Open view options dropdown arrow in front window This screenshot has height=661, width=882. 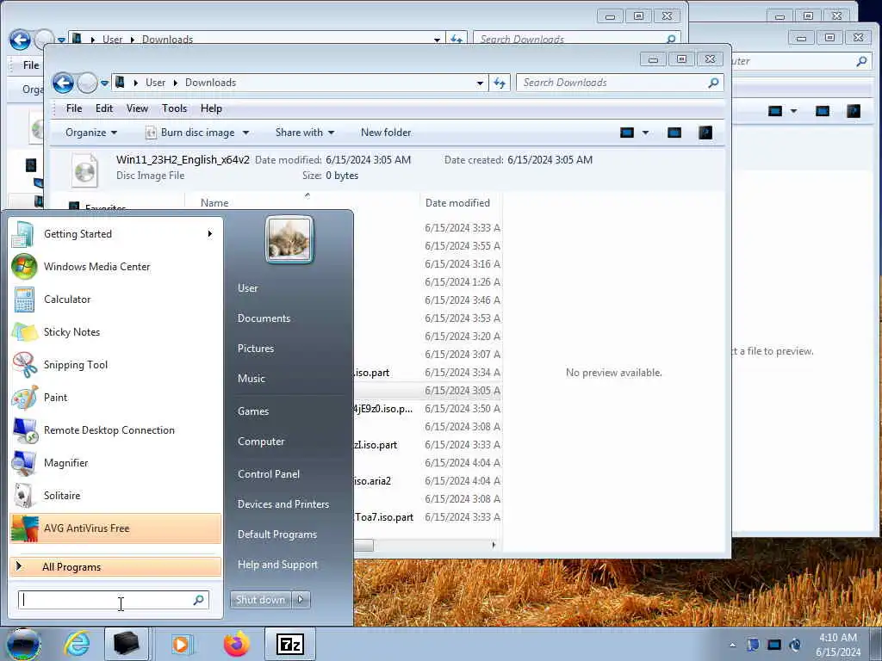tap(645, 133)
